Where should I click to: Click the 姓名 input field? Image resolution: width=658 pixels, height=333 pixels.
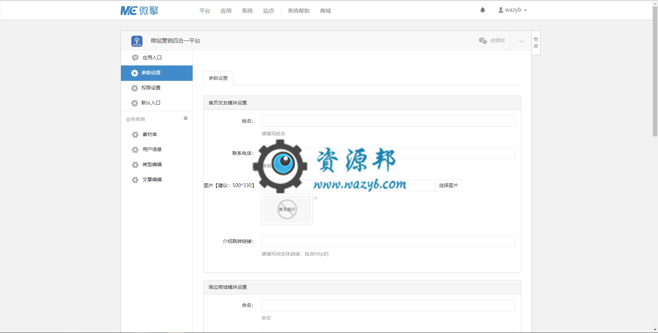(x=388, y=121)
